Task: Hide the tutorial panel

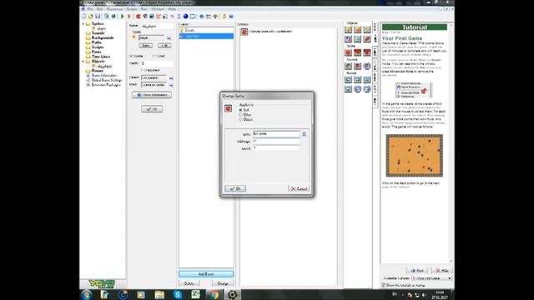Action: (442, 270)
